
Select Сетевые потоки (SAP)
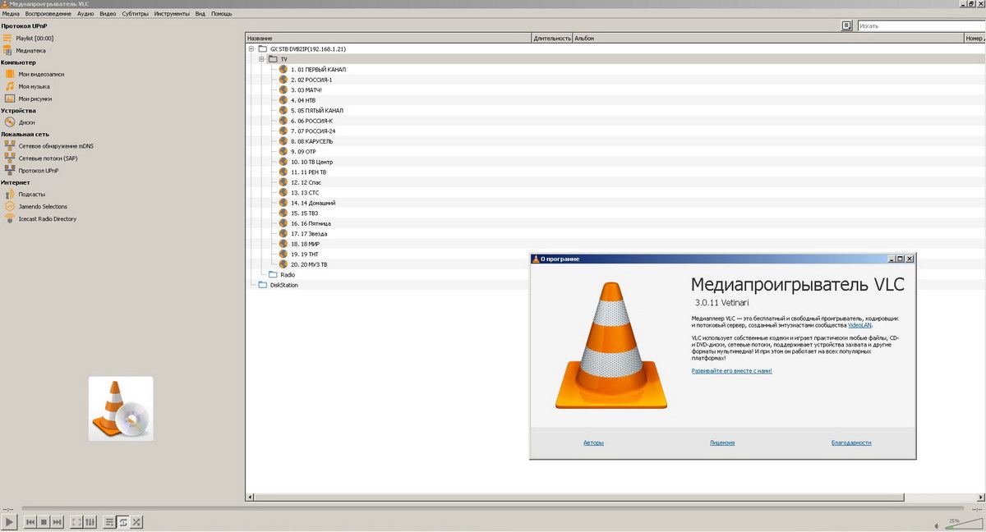pos(42,158)
